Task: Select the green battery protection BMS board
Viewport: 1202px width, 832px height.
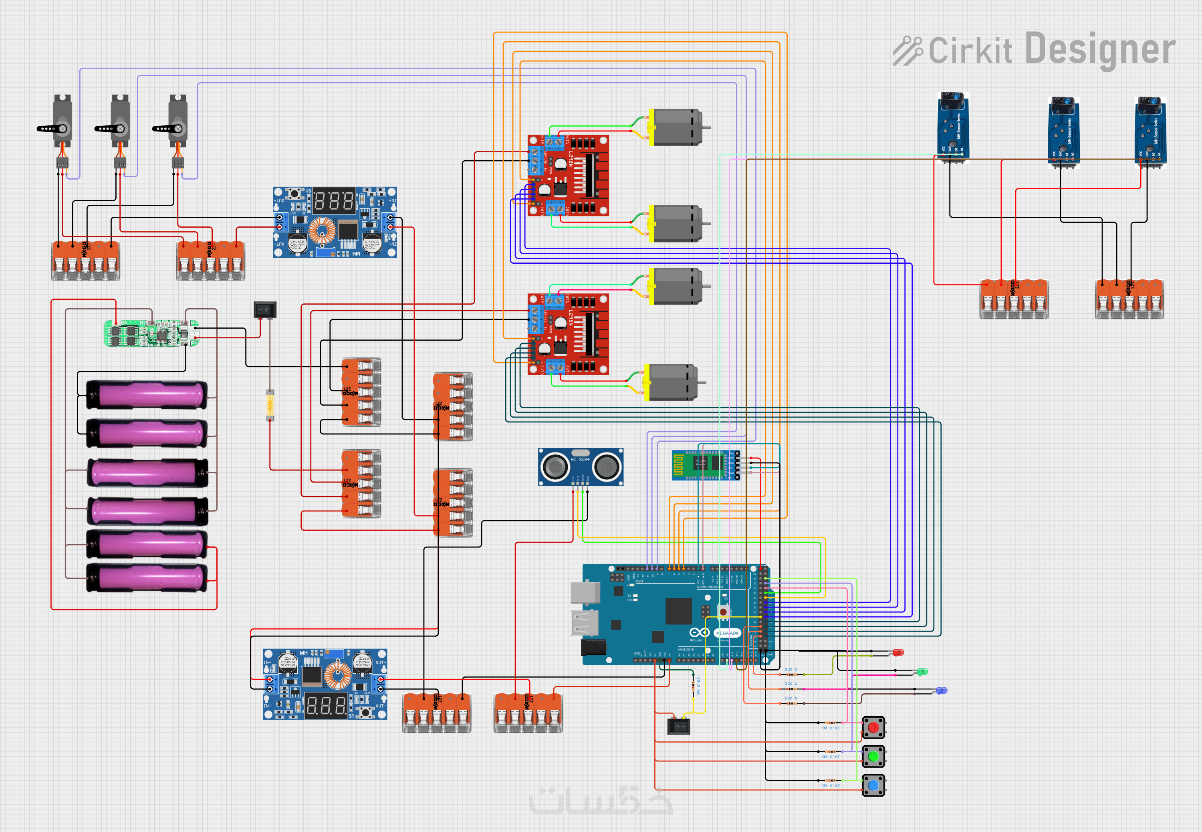Action: coord(151,333)
